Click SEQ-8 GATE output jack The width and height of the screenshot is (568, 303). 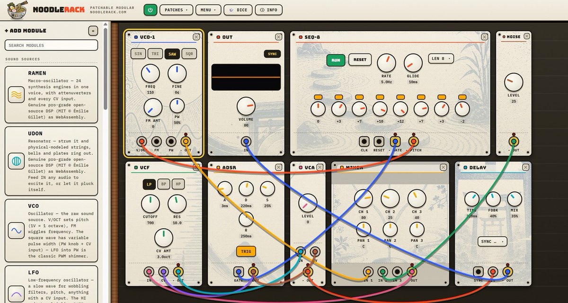pyautogui.click(x=395, y=141)
